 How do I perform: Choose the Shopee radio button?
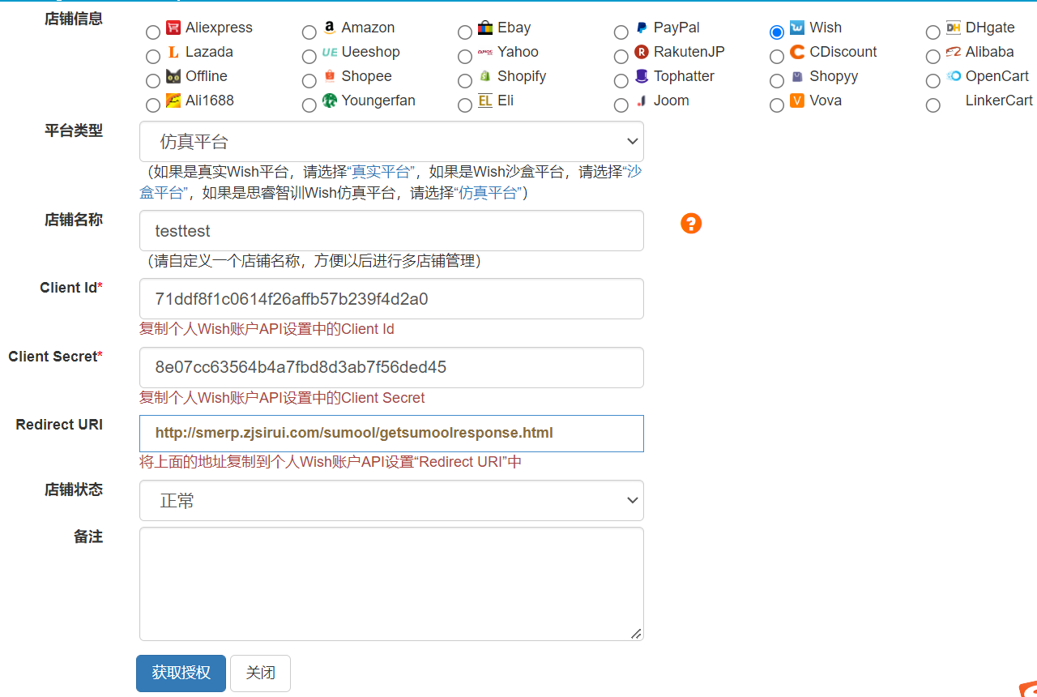tap(309, 81)
